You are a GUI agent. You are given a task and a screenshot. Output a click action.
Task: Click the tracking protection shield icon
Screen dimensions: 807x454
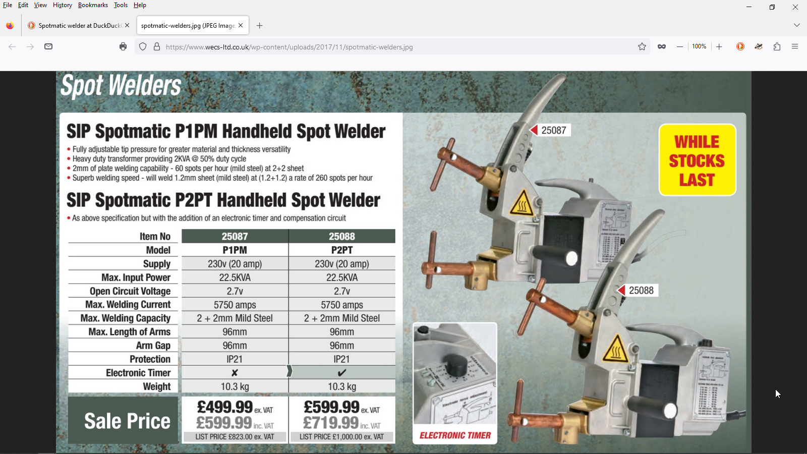[x=143, y=46]
